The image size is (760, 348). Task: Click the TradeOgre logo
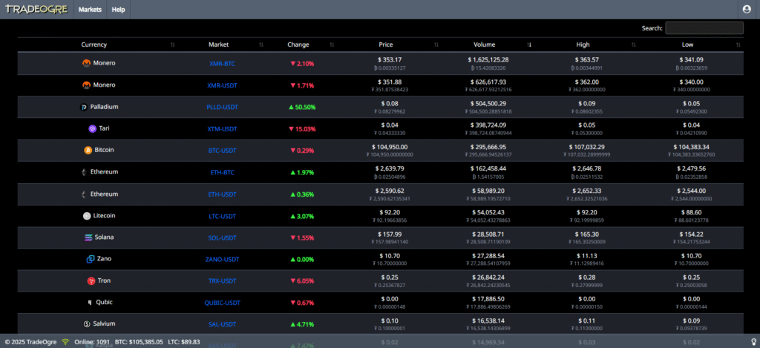click(36, 9)
